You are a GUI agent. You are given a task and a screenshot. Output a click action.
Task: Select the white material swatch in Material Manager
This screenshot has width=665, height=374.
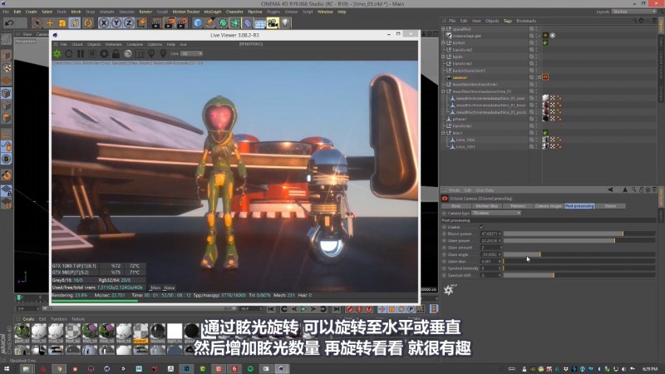(x=175, y=331)
